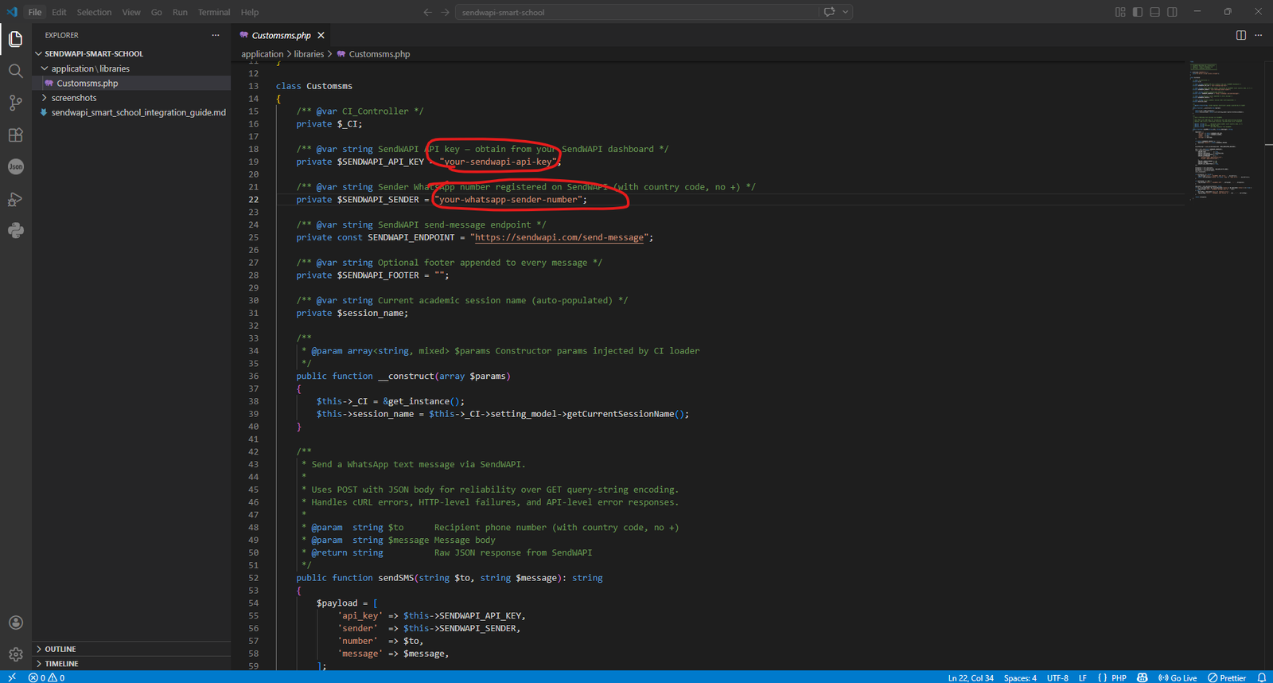Click the Explorer more actions ellipsis
Image resolution: width=1273 pixels, height=683 pixels.
coord(216,35)
